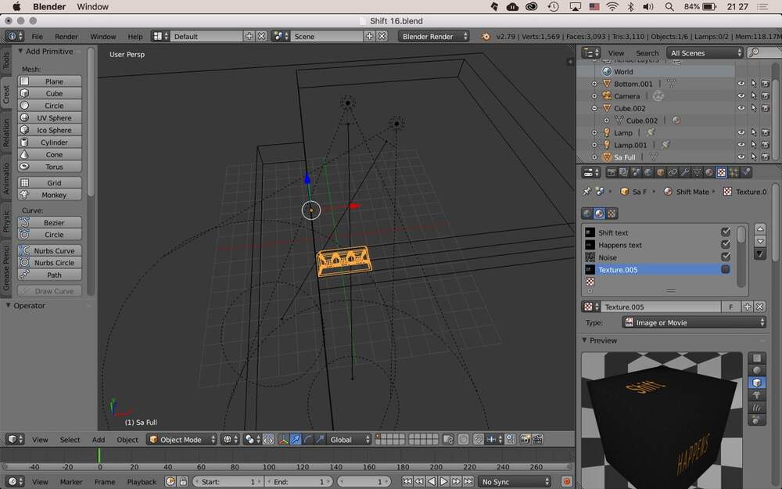Open the Modifiers wrench tab icon
The height and width of the screenshot is (489, 782).
[x=685, y=173]
